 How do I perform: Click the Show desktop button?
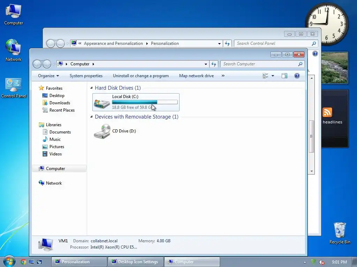pyautogui.click(x=355, y=262)
